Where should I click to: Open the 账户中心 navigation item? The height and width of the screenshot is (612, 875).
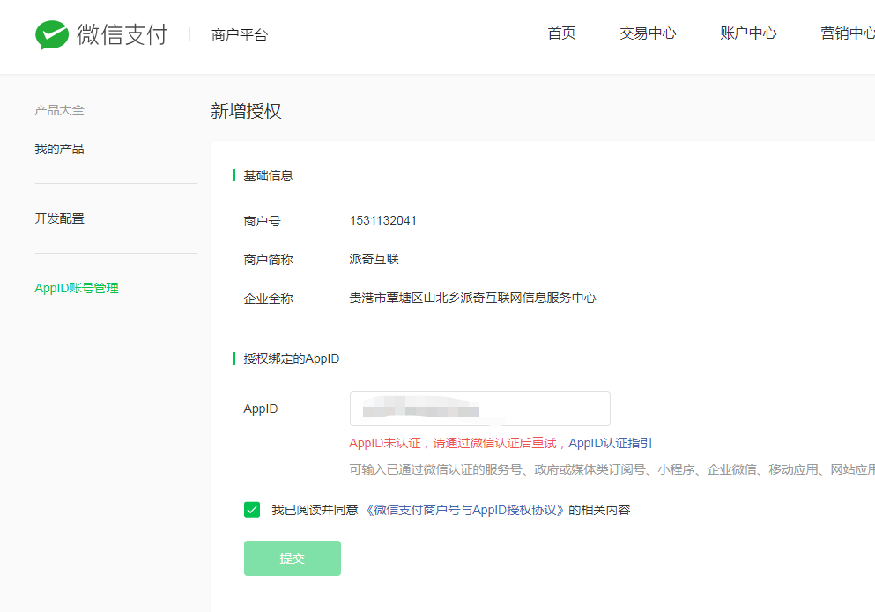click(748, 33)
